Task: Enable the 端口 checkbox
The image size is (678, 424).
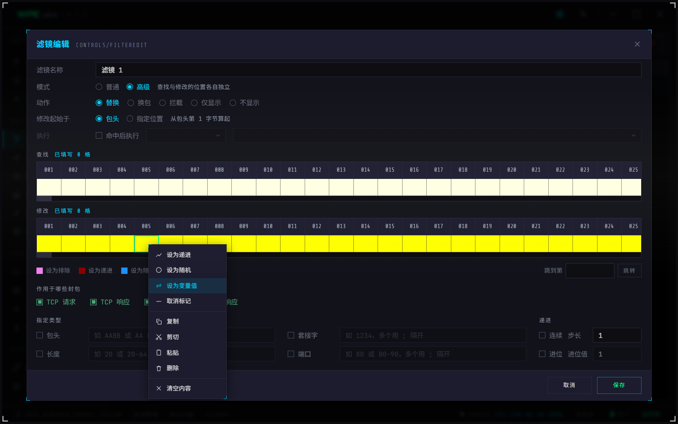Action: 291,354
